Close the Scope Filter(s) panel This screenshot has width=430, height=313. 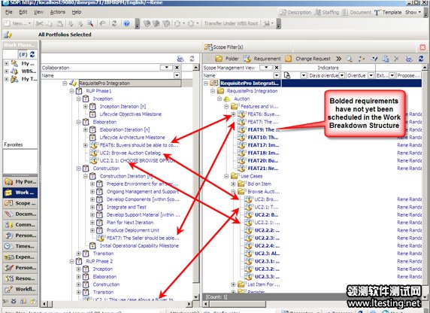tap(422, 47)
